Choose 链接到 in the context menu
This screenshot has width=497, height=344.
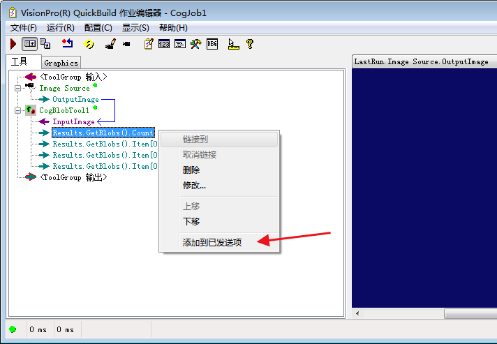tap(219, 140)
